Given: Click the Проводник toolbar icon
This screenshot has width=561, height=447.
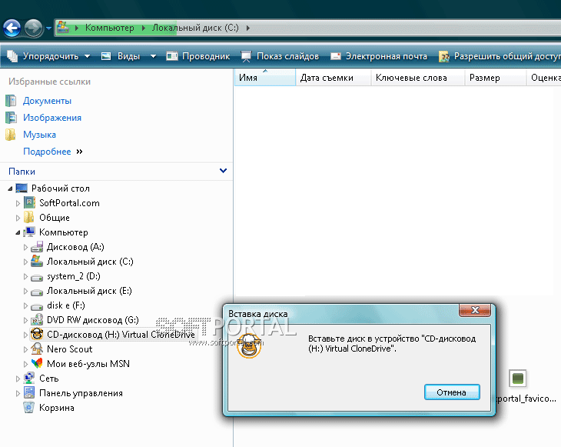Looking at the screenshot, I should 172,56.
